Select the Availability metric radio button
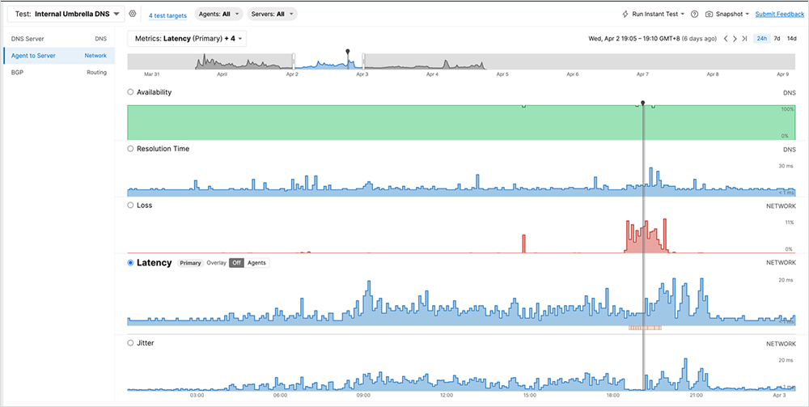809x407 pixels. [x=131, y=92]
